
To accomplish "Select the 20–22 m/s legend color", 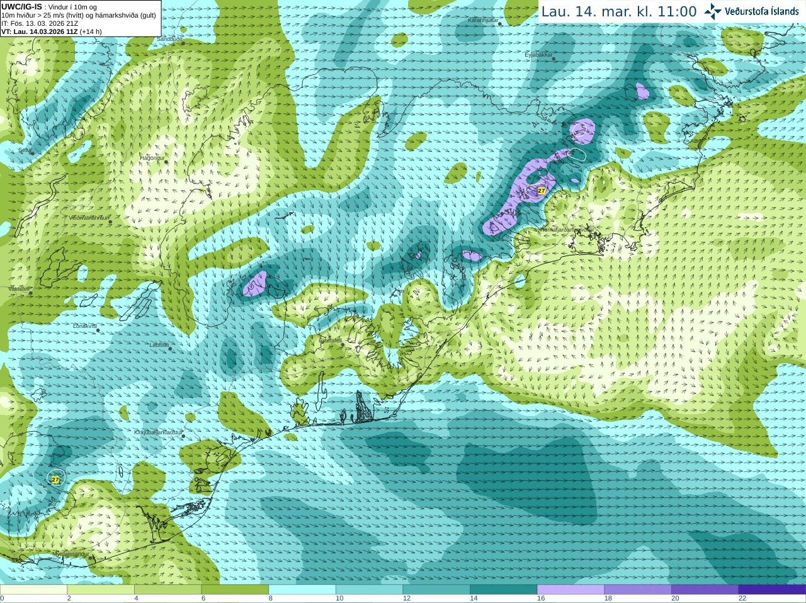I will [705, 590].
